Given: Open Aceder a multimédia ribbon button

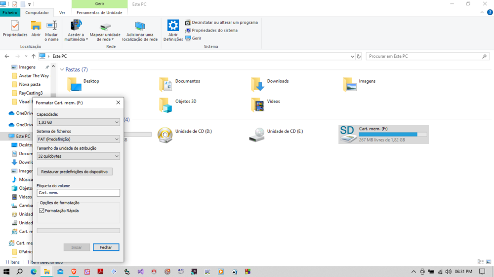Looking at the screenshot, I should 76,31.
